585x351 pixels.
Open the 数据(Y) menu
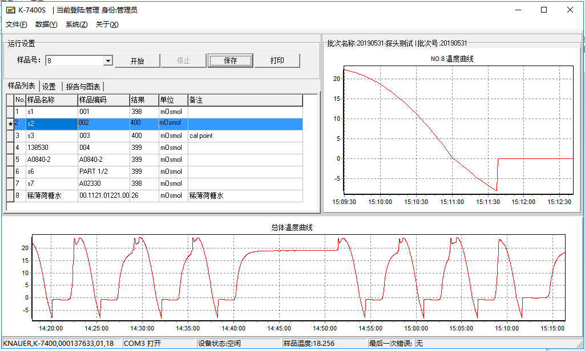pyautogui.click(x=46, y=25)
